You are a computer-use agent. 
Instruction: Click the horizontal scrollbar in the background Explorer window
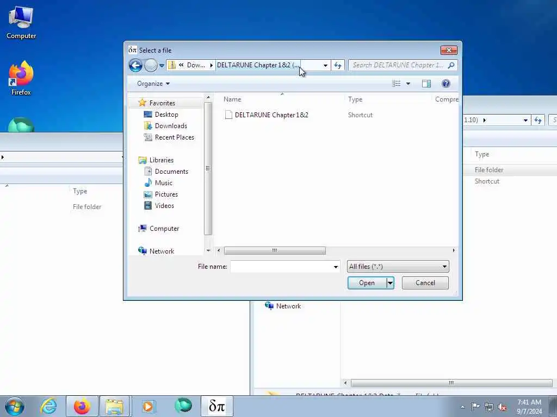[451, 383]
